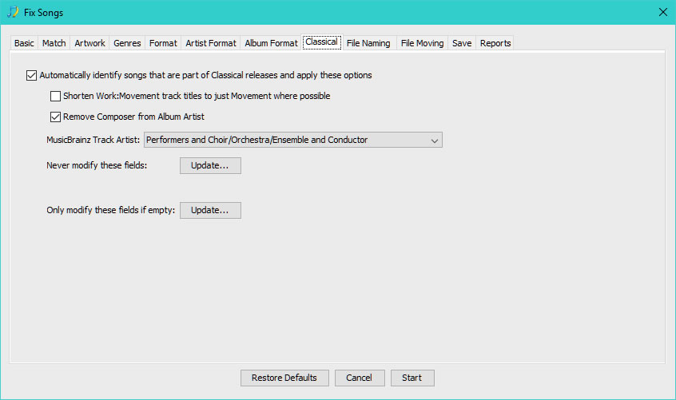
Task: Click Update for Only modify if empty
Action: 210,211
